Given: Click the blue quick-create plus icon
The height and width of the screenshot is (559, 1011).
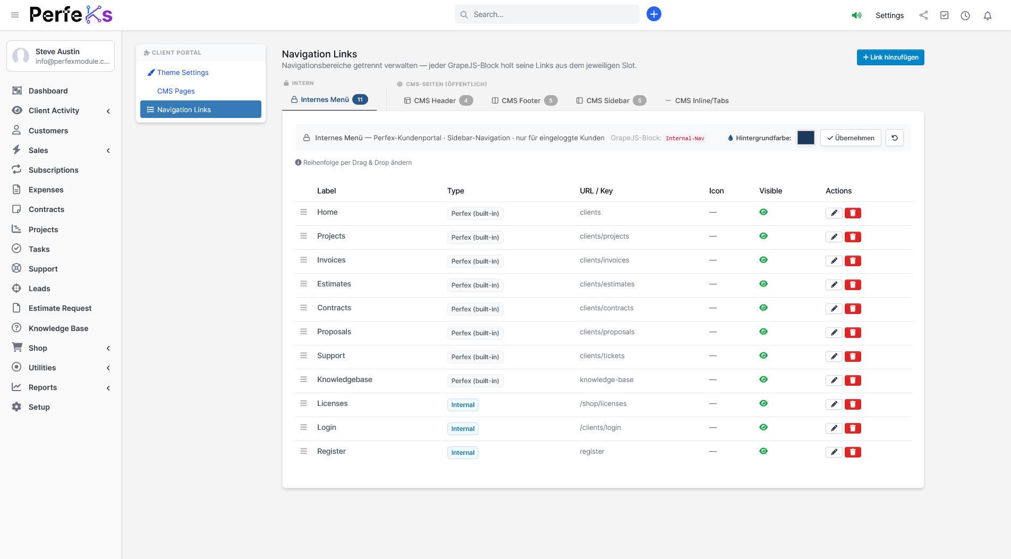Looking at the screenshot, I should pos(653,14).
